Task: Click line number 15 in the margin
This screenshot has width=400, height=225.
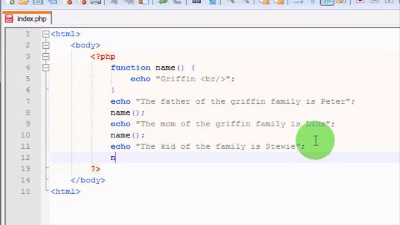Action: click(25, 191)
